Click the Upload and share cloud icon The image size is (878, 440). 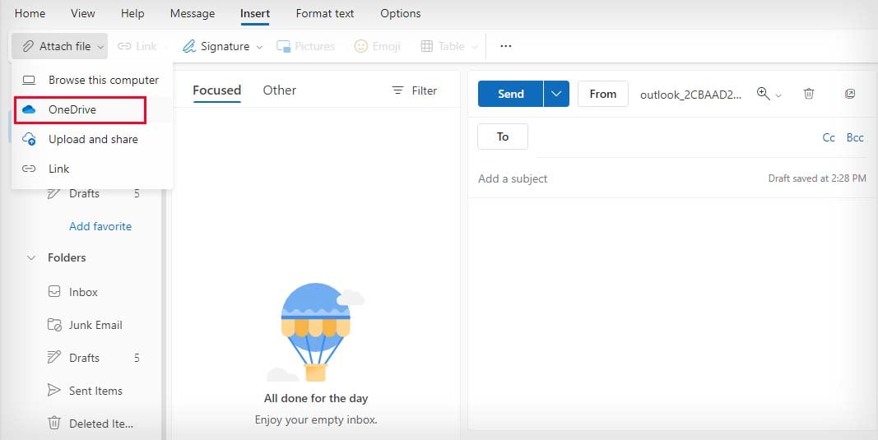pos(29,139)
